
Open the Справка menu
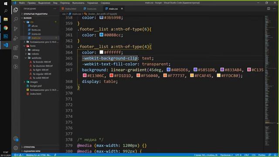pos(105,3)
